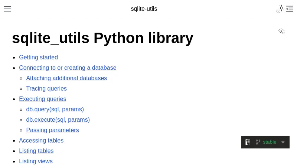297x167 pixels.
Task: Open the db.query(sql, params) link
Action: click(x=55, y=109)
